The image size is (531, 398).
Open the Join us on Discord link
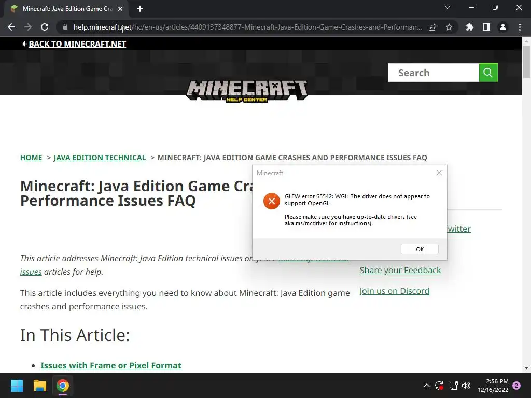pos(394,291)
